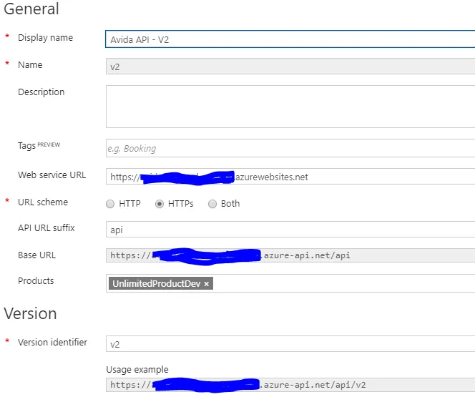Focus the Description text area
Image resolution: width=475 pixels, height=402 pixels.
click(x=290, y=107)
